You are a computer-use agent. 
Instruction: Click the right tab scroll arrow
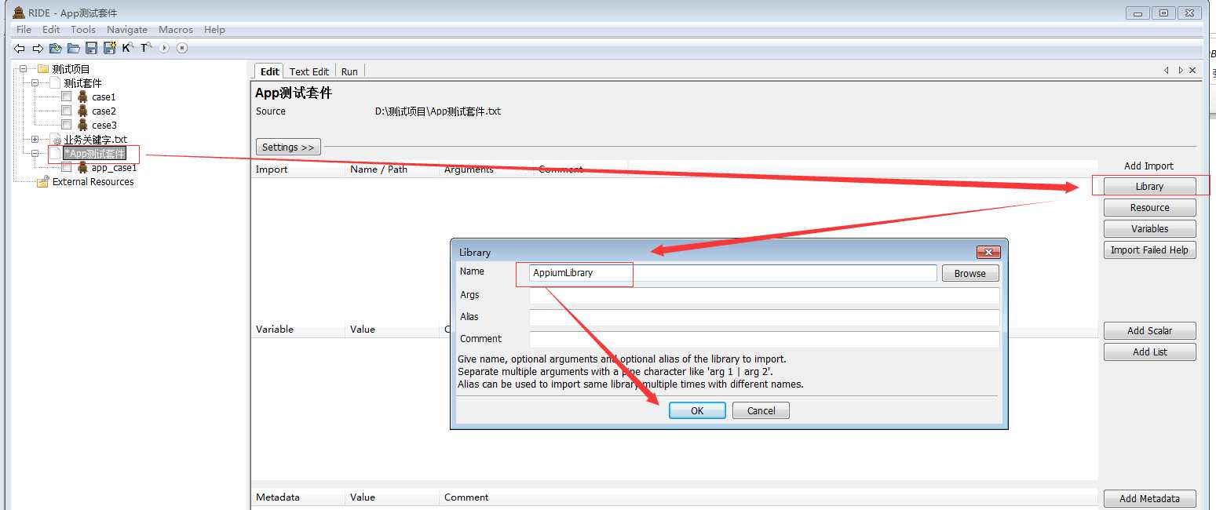pos(1180,71)
